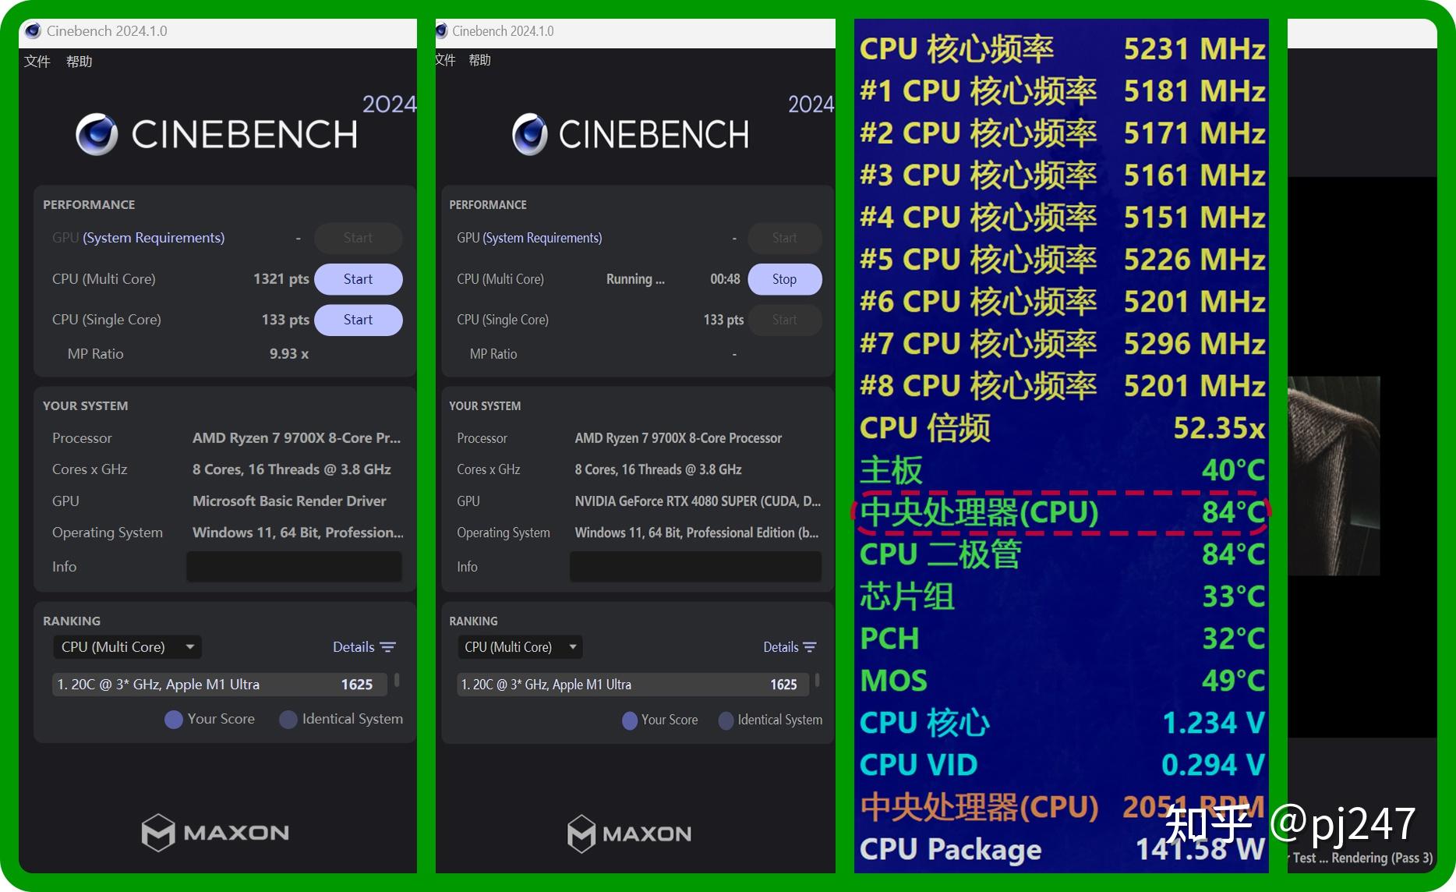Viewport: 1456px width, 892px height.
Task: Click Microsoft Basic Render Driver GPU text
Action: [289, 501]
